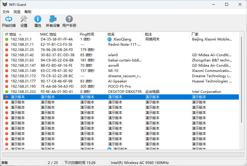Click the vertical scrollbar of device list
This screenshot has width=247, height=166.
tap(241, 80)
